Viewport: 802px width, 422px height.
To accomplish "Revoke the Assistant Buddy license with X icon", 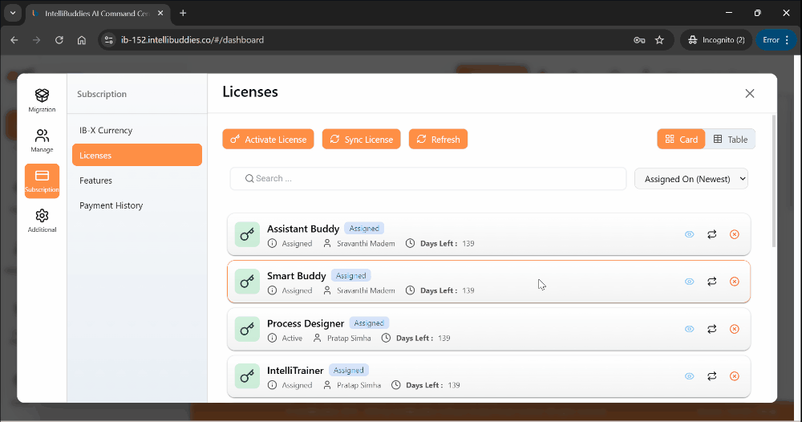I will 735,234.
